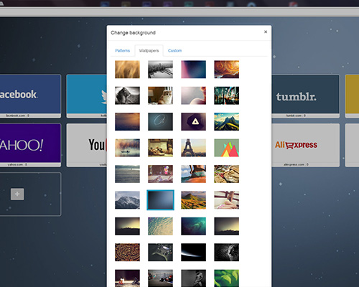The image size is (359, 287).
Task: Select the game controller wallpaper
Action: click(x=160, y=253)
